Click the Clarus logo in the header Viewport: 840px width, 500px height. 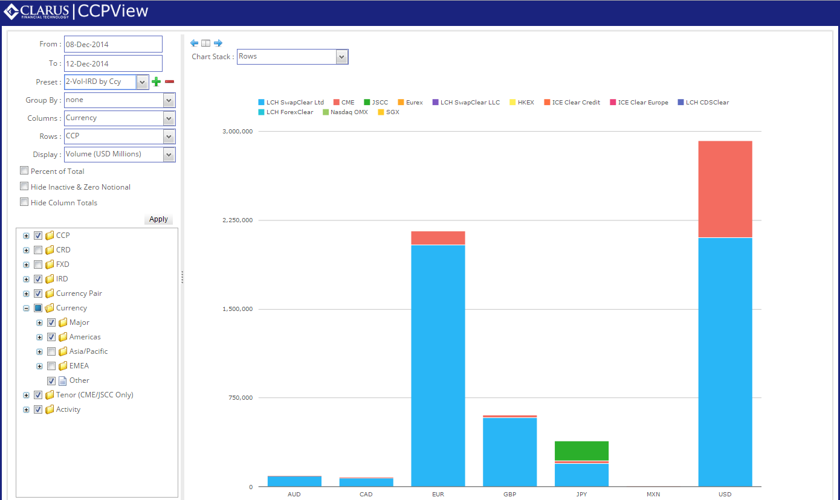pyautogui.click(x=36, y=11)
